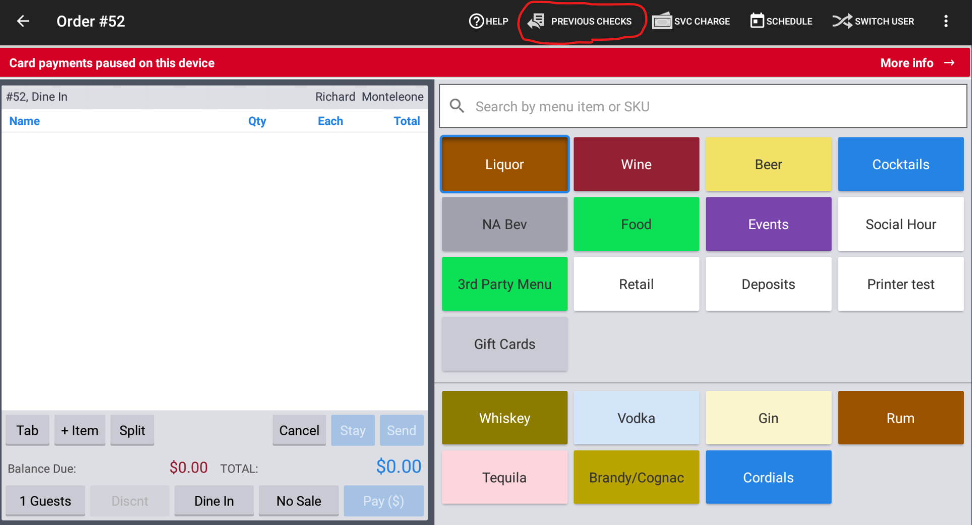This screenshot has width=972, height=525.
Task: Click the server name Richard Monteleone
Action: [x=369, y=97]
